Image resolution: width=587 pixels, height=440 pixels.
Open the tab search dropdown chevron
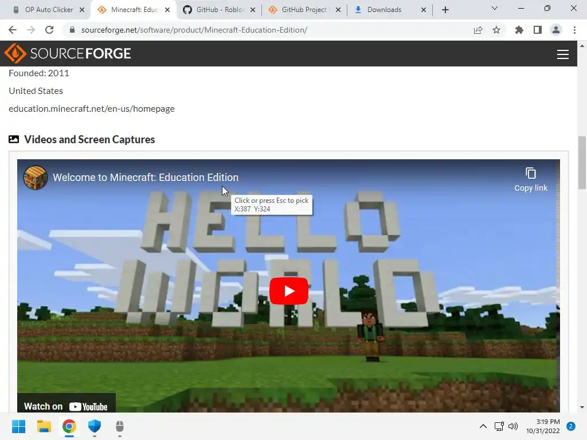point(495,8)
